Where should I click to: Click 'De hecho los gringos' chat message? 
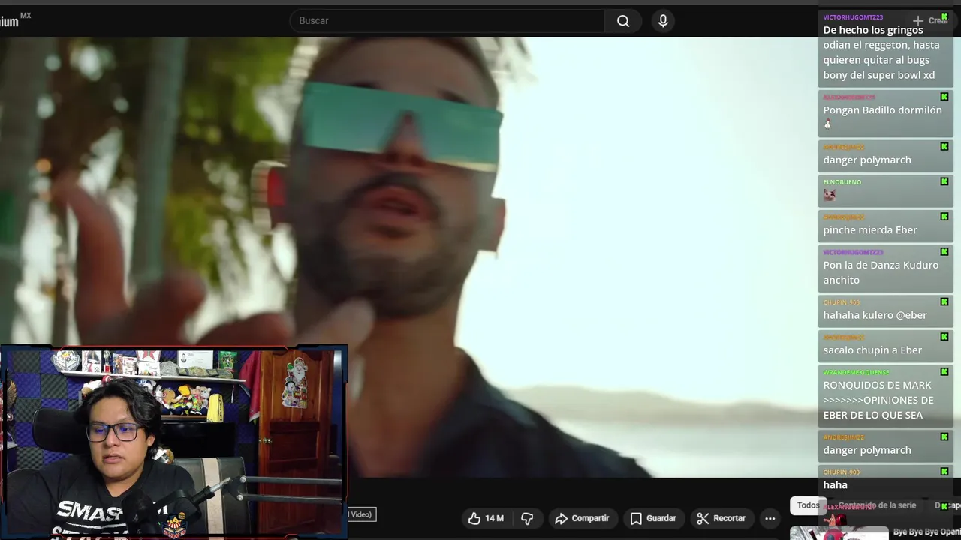(x=886, y=49)
